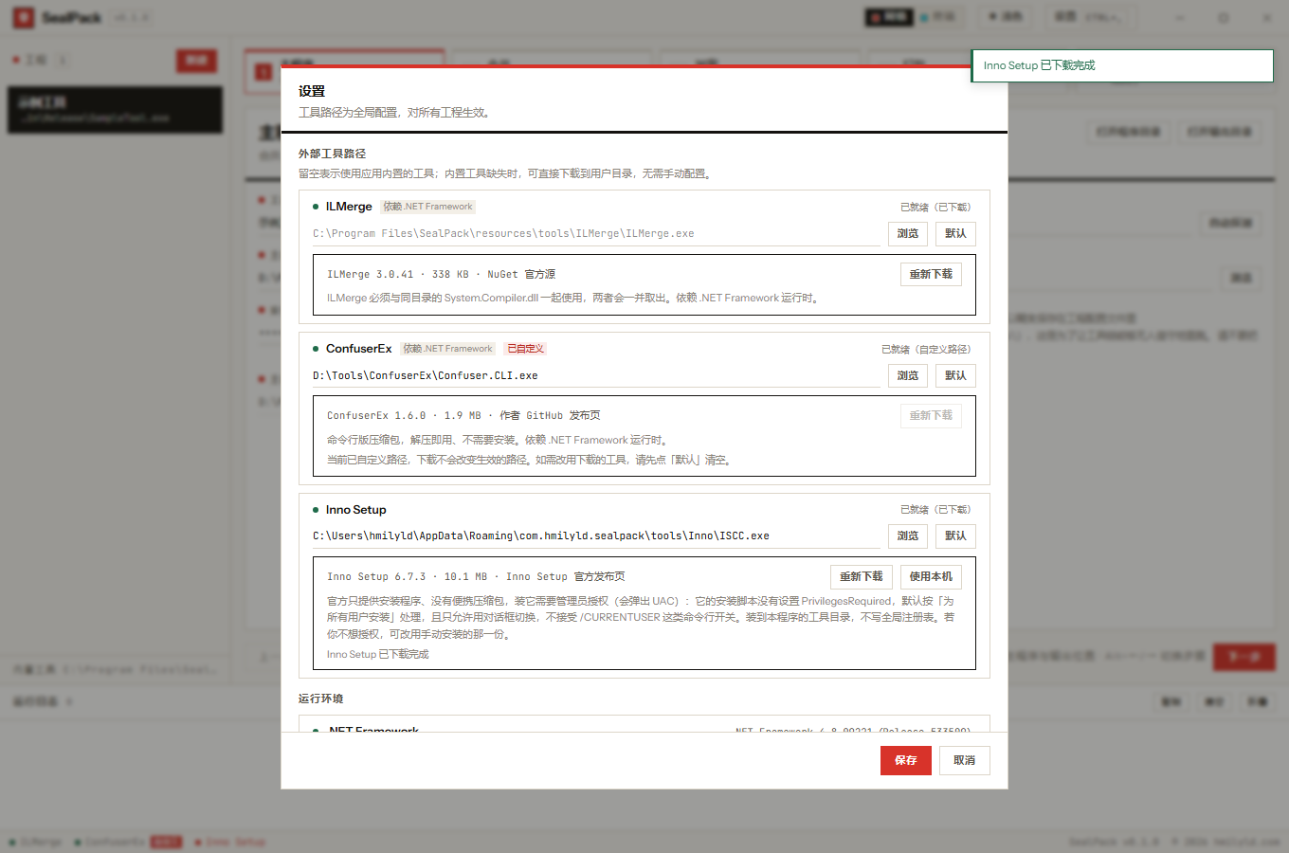Save settings with the red 保存 button
Image resolution: width=1289 pixels, height=853 pixels.
coord(906,761)
